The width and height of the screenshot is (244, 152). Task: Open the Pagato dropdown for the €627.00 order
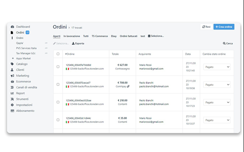pos(217,67)
